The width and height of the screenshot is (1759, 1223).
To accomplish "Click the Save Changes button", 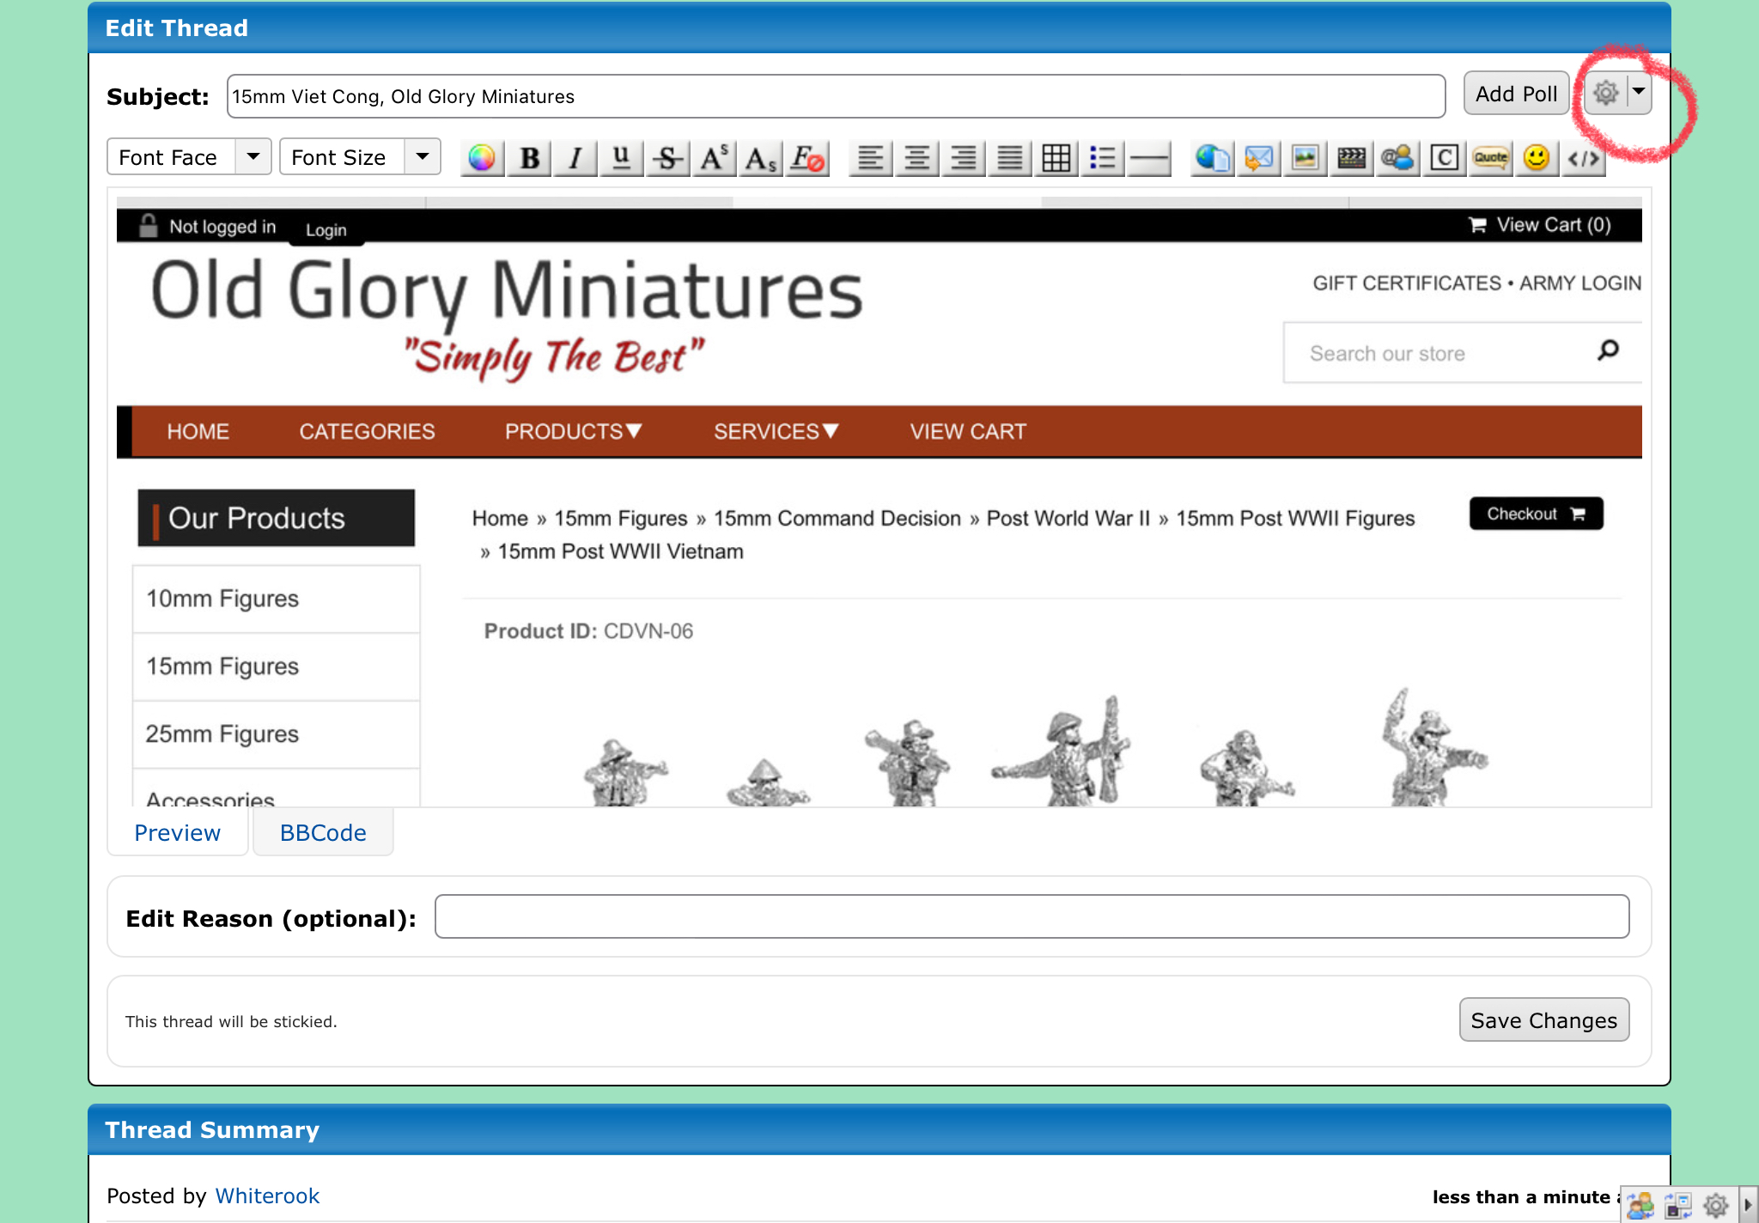I will tap(1543, 1020).
